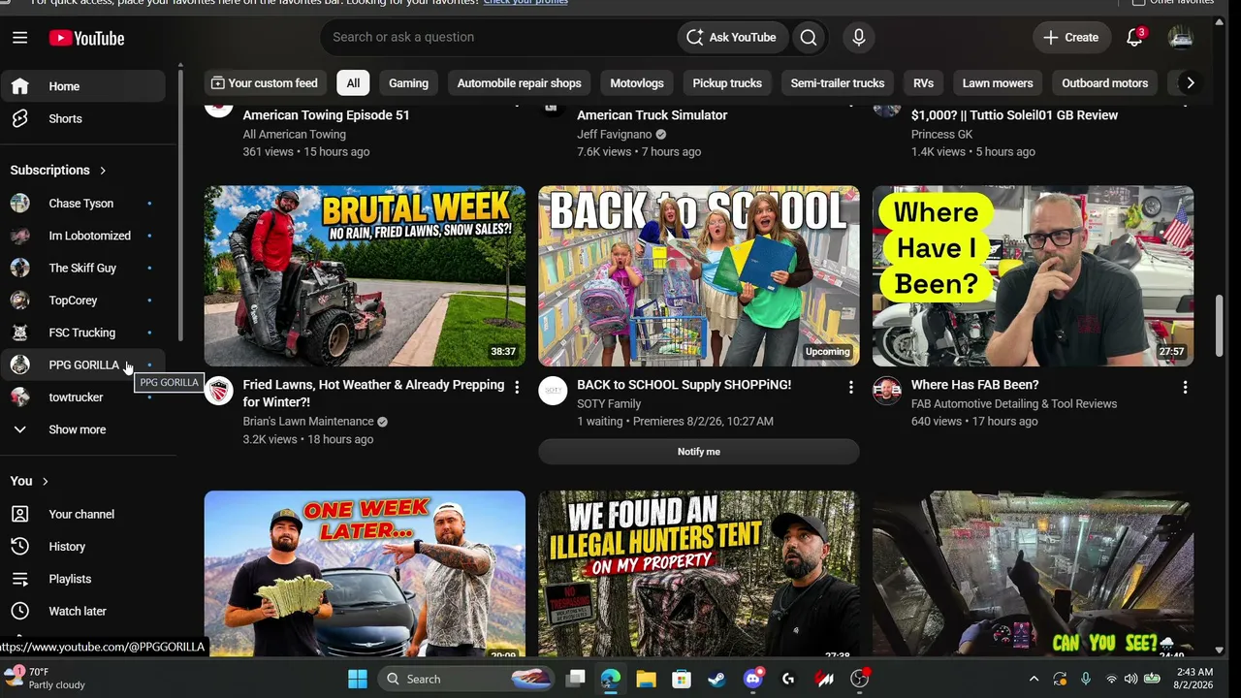Click Notify me for the premiere
Viewport: 1241px width, 698px height.
point(699,452)
